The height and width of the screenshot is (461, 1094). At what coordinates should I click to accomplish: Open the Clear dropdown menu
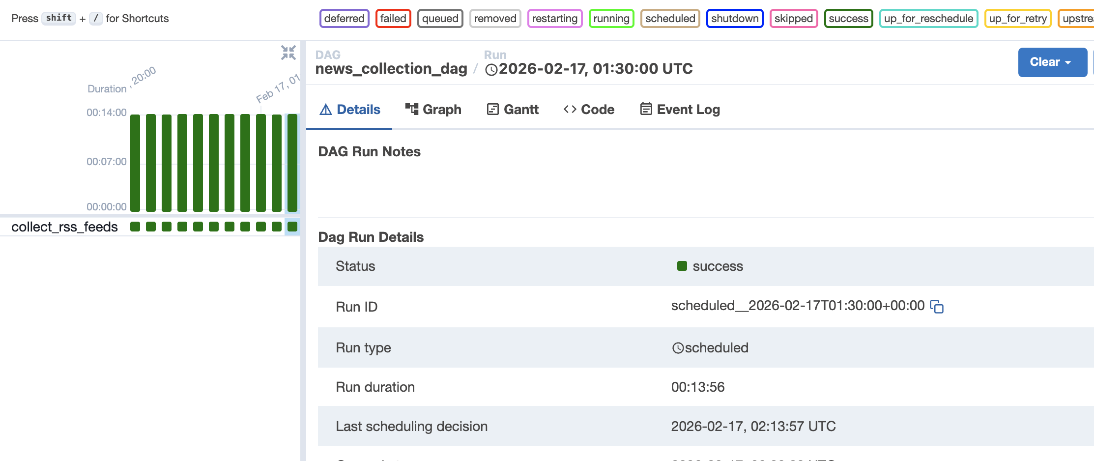1052,62
